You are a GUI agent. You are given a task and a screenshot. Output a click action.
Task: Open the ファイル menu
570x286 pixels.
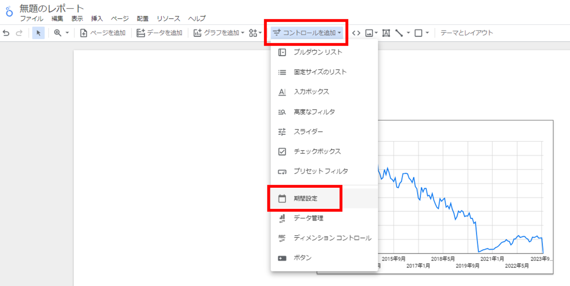click(32, 19)
